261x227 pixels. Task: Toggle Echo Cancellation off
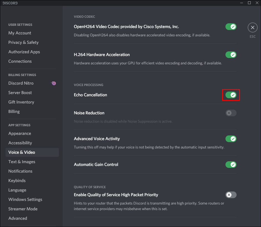click(231, 95)
